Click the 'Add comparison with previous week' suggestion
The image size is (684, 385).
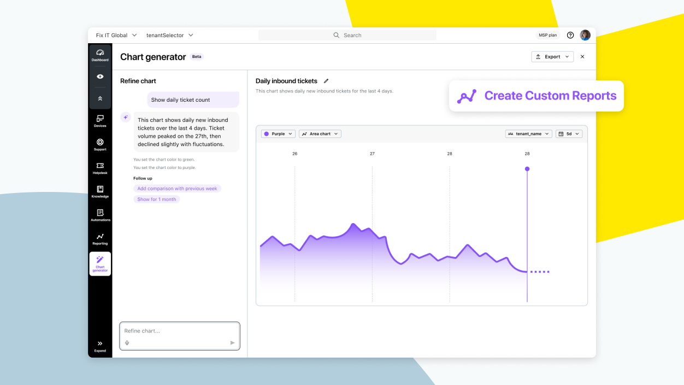pyautogui.click(x=177, y=188)
